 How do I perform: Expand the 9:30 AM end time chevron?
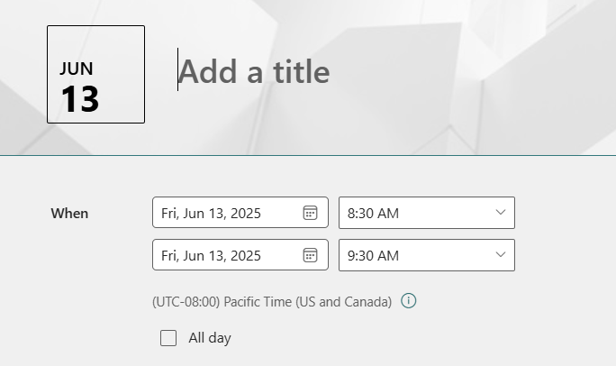[x=501, y=255]
